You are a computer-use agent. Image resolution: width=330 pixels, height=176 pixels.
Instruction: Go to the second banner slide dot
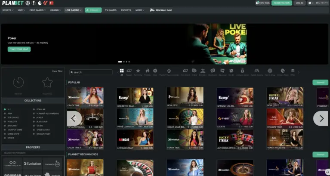click(124, 62)
